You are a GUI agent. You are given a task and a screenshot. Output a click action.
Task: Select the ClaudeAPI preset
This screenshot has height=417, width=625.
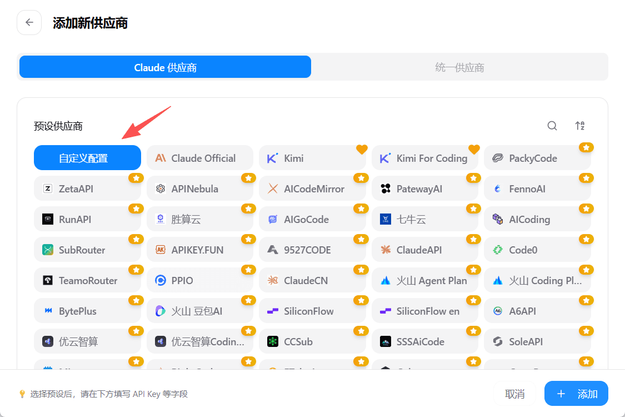[425, 250]
